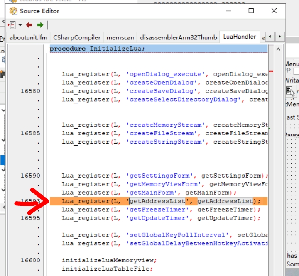The image size is (299, 276).
Task: Click the red marker in the overview gutter
Action: point(271,71)
